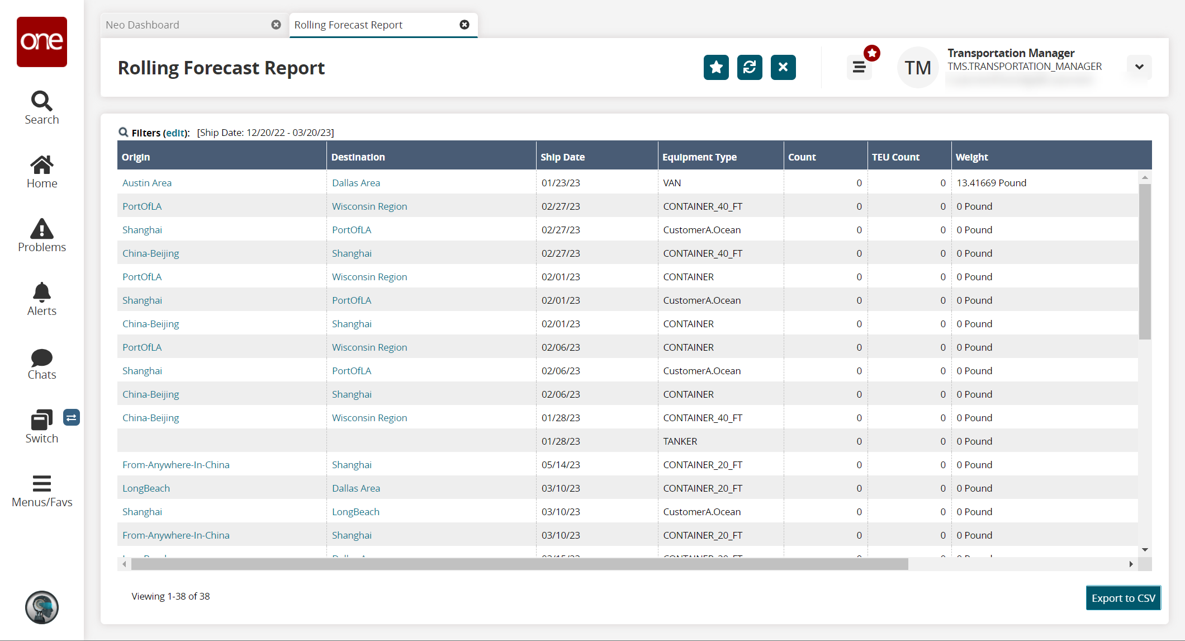Sort by the Ship Date column header

(562, 157)
